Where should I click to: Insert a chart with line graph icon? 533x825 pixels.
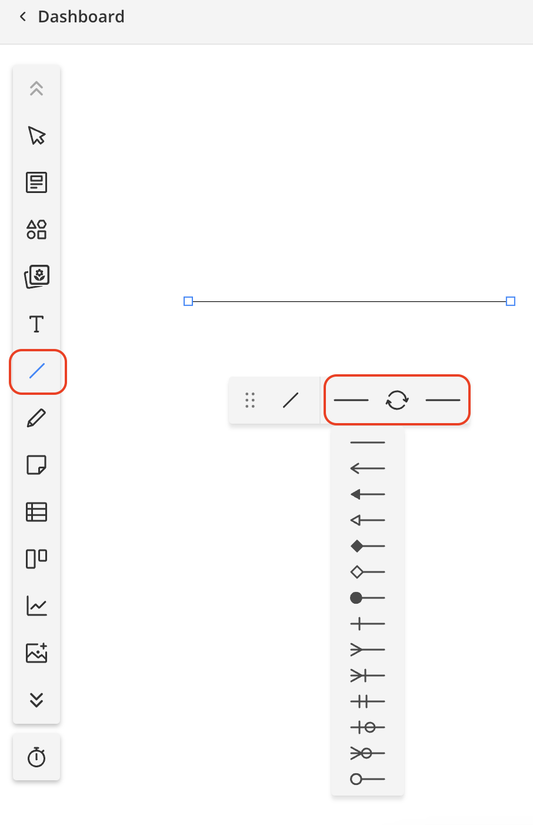[x=36, y=606]
